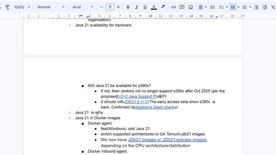Increase font size with plus button
The width and height of the screenshot is (276, 155).
pos(118,7)
